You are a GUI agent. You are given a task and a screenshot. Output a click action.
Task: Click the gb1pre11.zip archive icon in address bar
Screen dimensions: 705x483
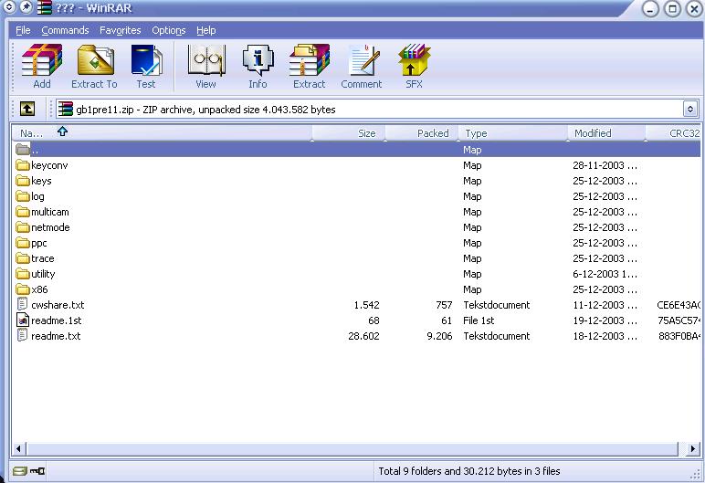click(x=66, y=109)
